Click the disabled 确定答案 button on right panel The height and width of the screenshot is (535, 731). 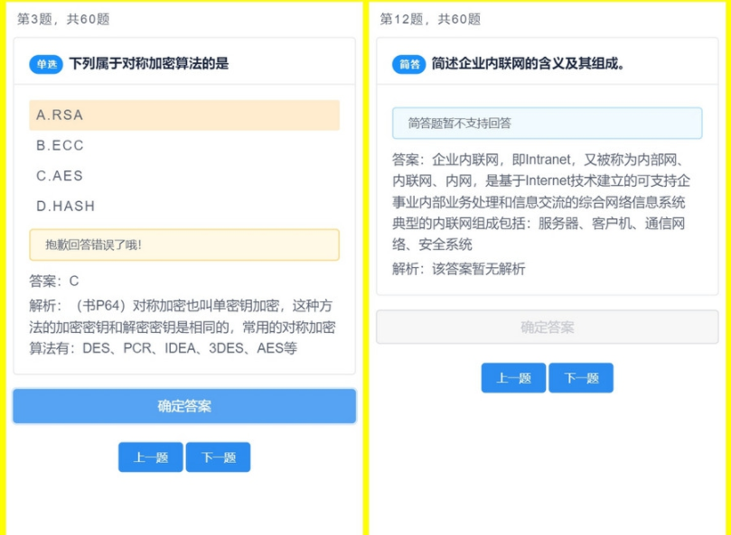click(547, 327)
